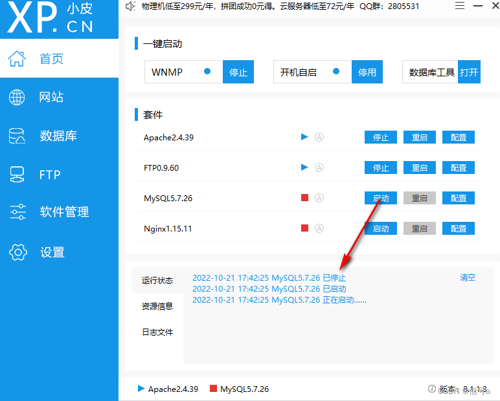The height and width of the screenshot is (401, 500).
Task: Click WNMP status blue dot
Action: coord(207,71)
